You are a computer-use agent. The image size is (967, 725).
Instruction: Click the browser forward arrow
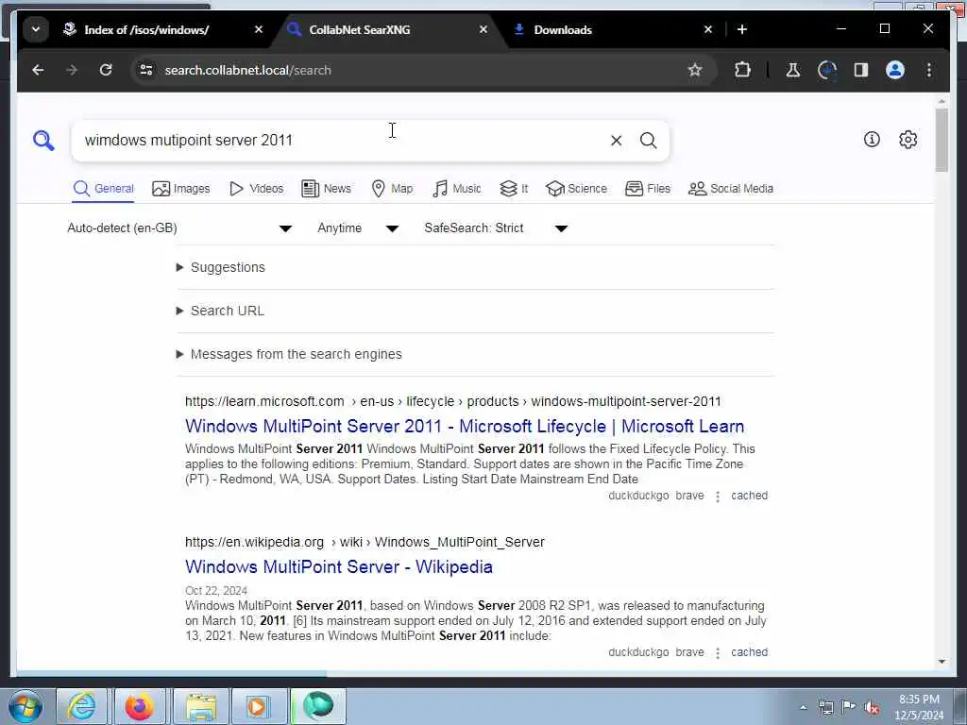point(72,70)
